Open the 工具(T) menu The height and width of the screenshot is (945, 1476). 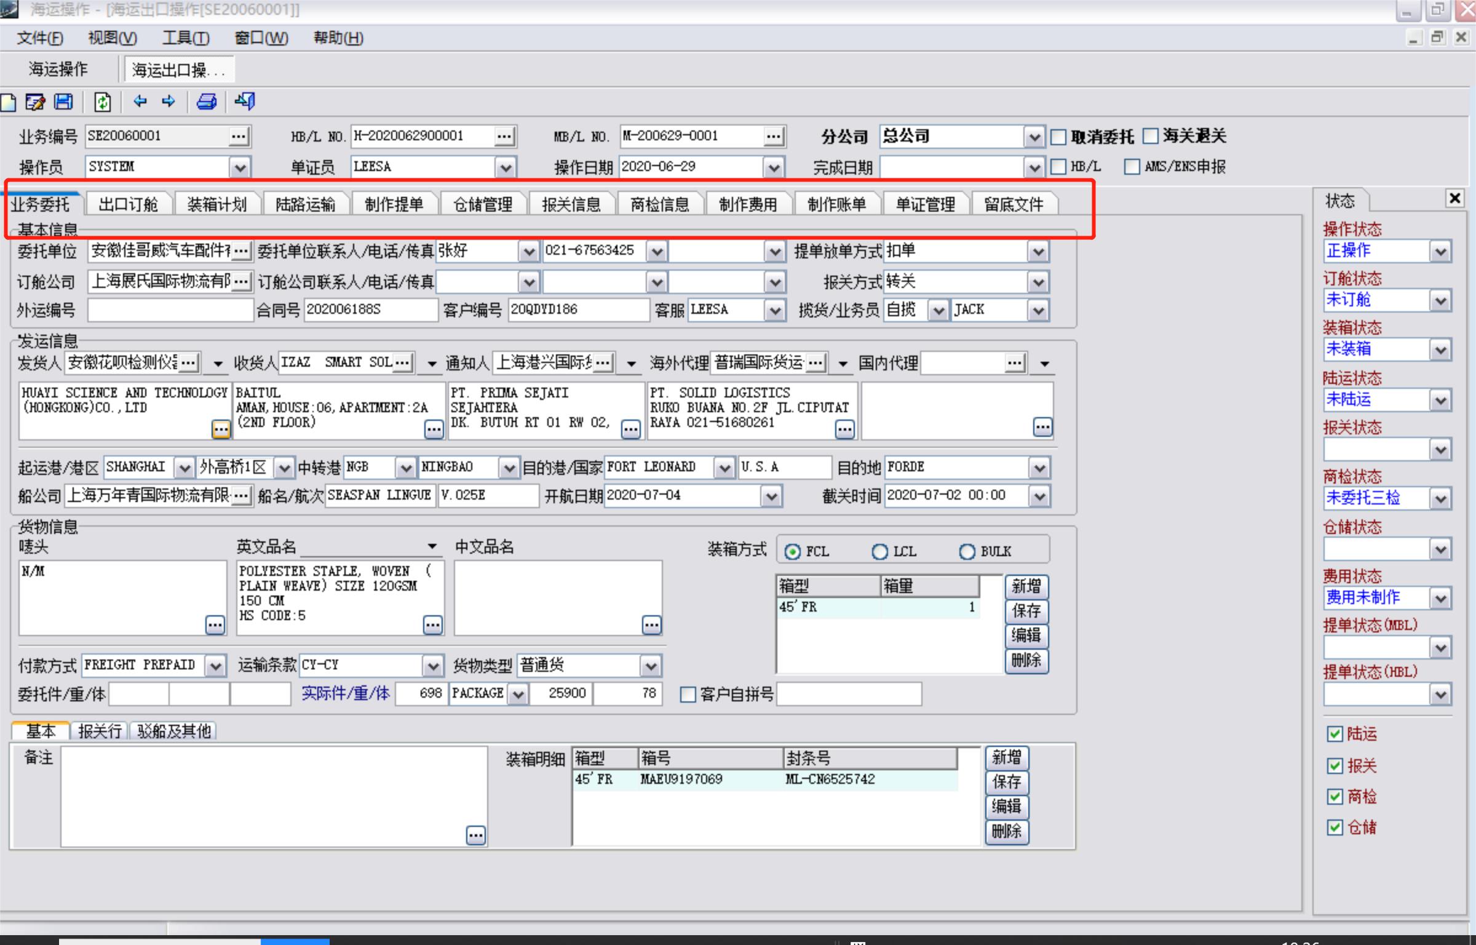click(185, 38)
